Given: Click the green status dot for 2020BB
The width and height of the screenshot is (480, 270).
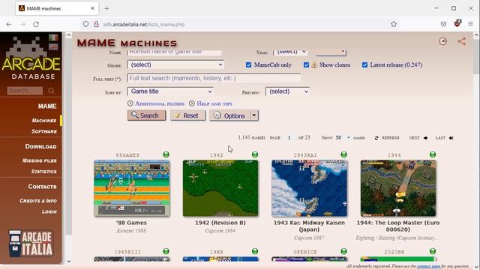Looking at the screenshot, I should point(433,251).
